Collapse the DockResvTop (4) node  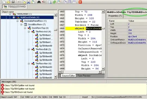point(25,28)
